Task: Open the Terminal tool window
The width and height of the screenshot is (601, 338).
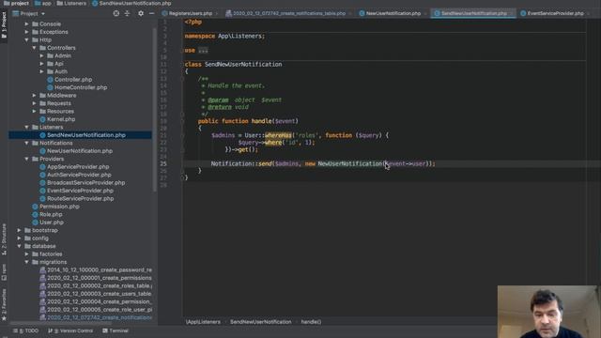Action: (116, 330)
